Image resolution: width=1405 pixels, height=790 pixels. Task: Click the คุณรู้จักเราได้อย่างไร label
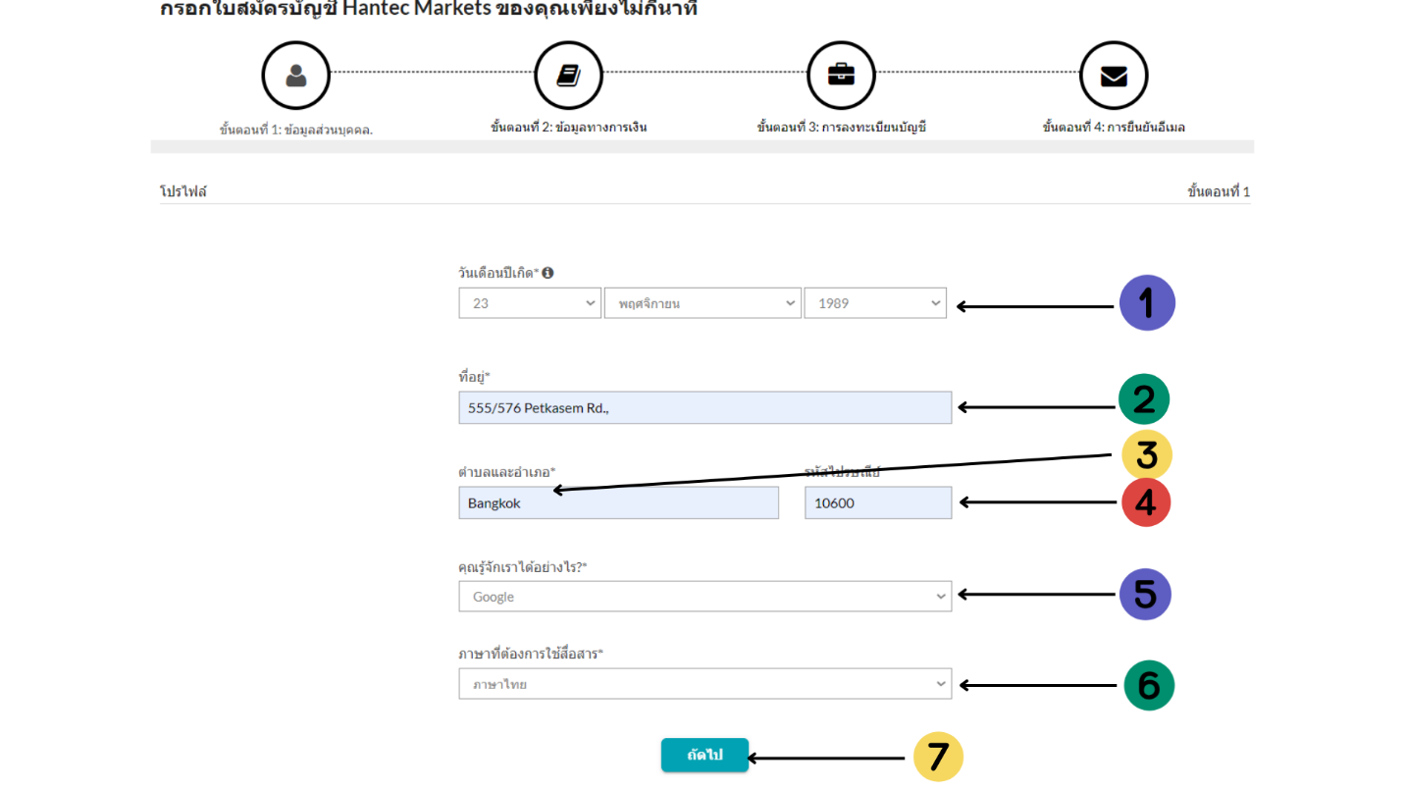523,567
